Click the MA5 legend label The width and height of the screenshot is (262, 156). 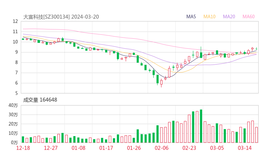191,17
